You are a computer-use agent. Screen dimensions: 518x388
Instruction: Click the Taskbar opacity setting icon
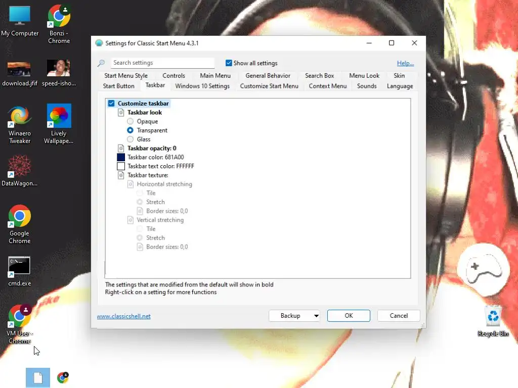point(121,148)
